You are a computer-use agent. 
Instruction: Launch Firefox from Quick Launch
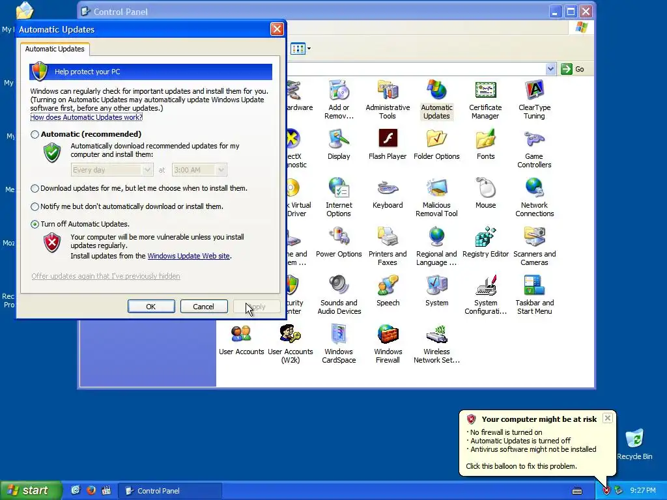pos(91,490)
